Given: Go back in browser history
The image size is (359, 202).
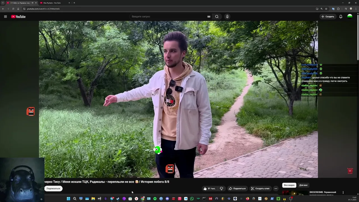Looking at the screenshot, I should point(3,9).
